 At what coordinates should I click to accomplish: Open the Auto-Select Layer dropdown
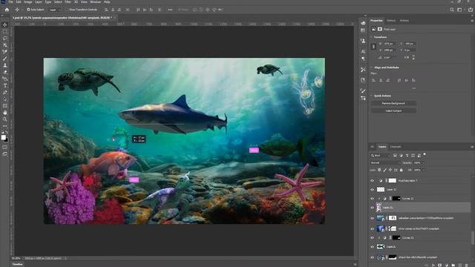tap(54, 10)
